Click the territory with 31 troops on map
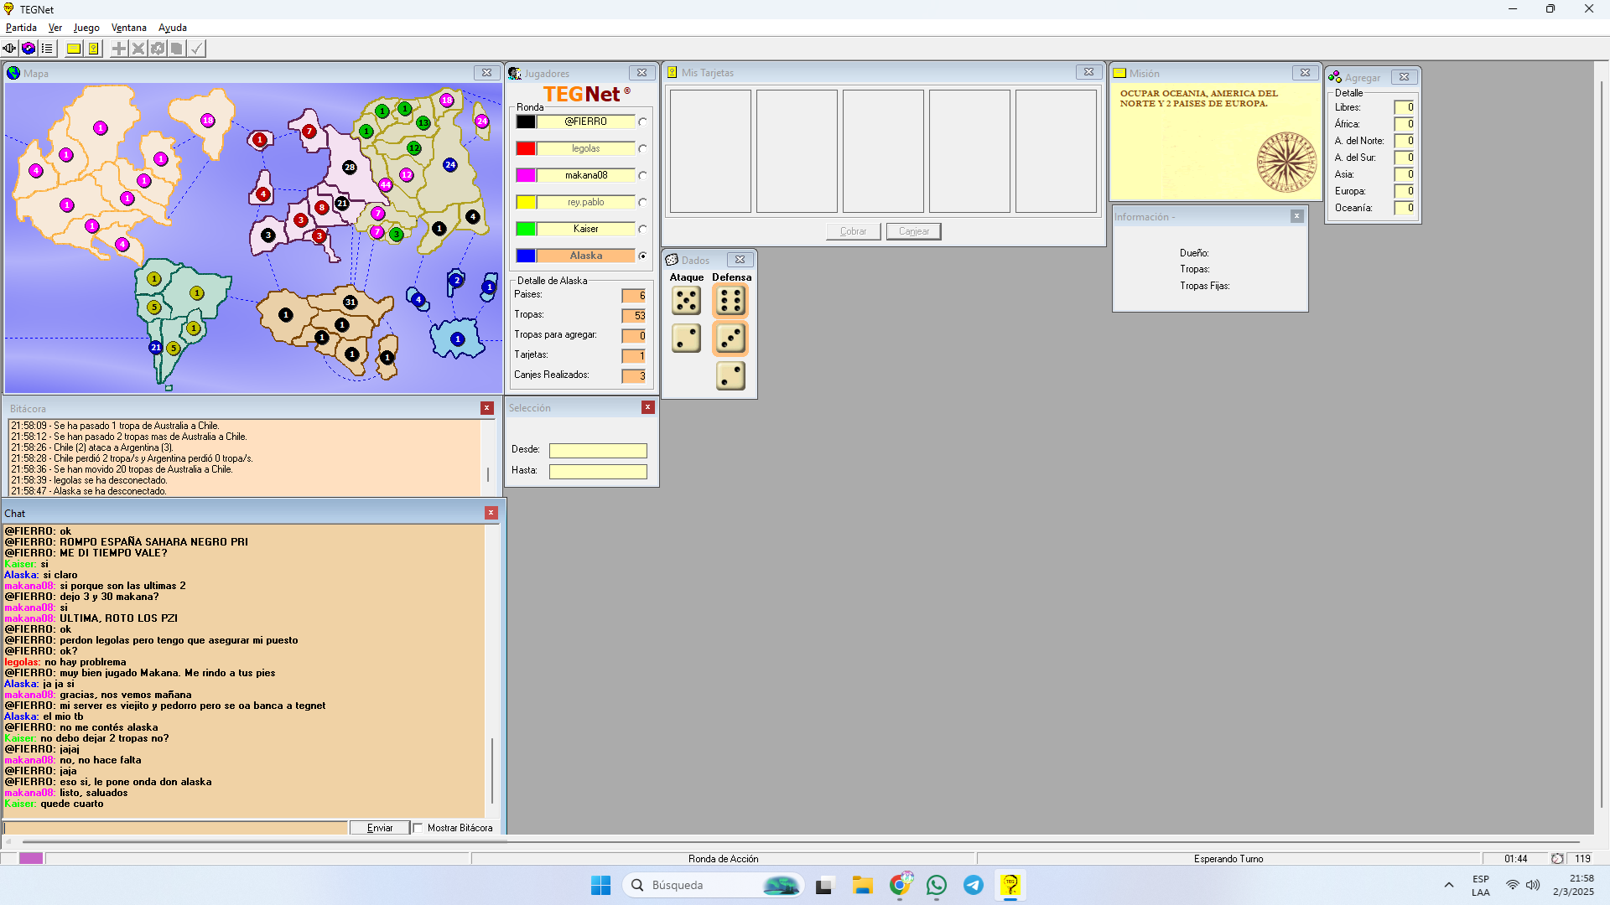The height and width of the screenshot is (905, 1610). pos(351,303)
